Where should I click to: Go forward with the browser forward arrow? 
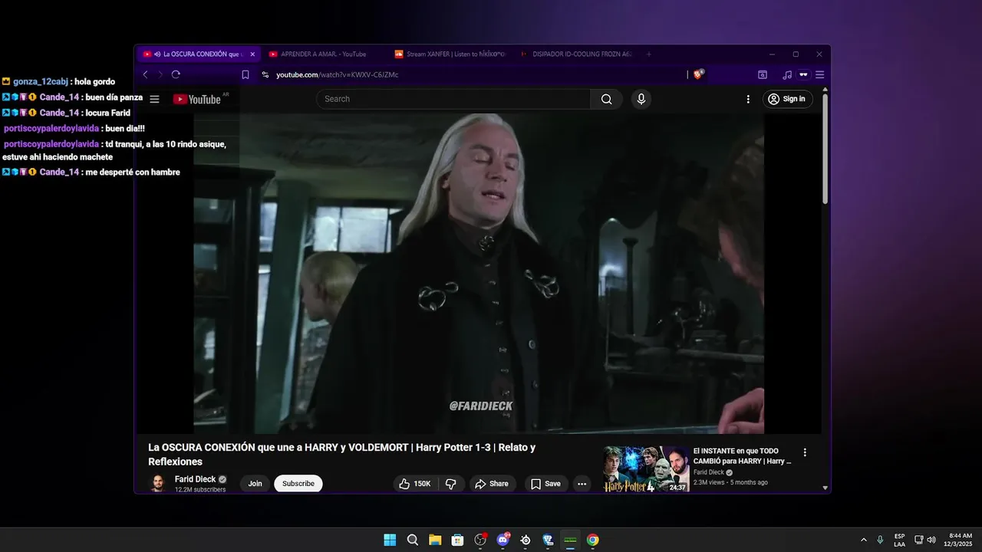pyautogui.click(x=160, y=74)
